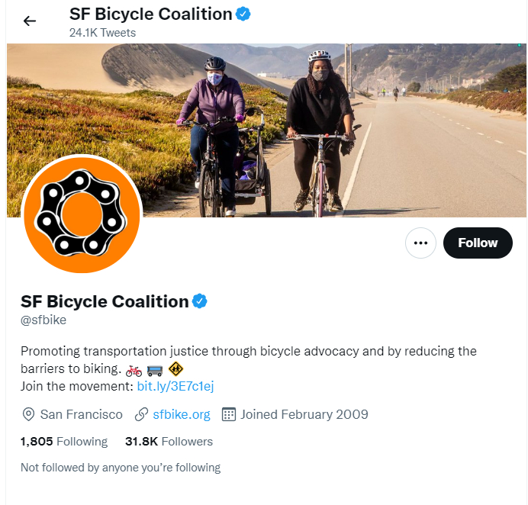
Task: Click the back arrow icon
Action: pyautogui.click(x=30, y=21)
